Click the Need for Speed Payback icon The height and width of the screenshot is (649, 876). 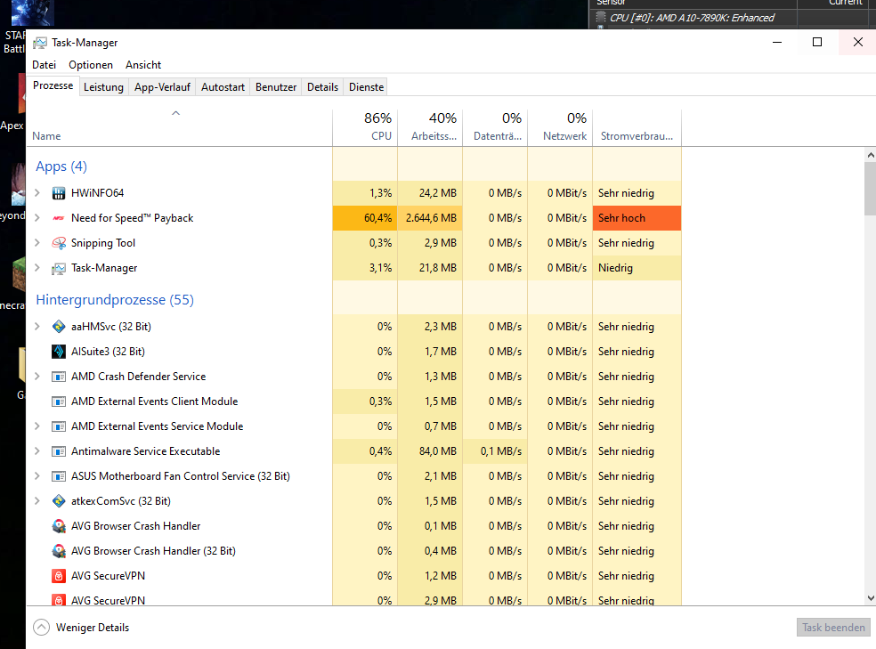(59, 218)
